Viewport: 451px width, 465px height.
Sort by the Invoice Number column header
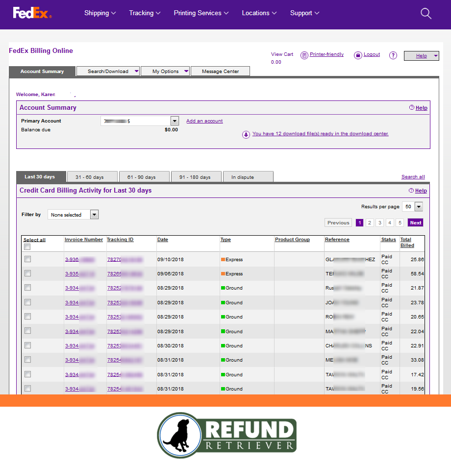(84, 240)
